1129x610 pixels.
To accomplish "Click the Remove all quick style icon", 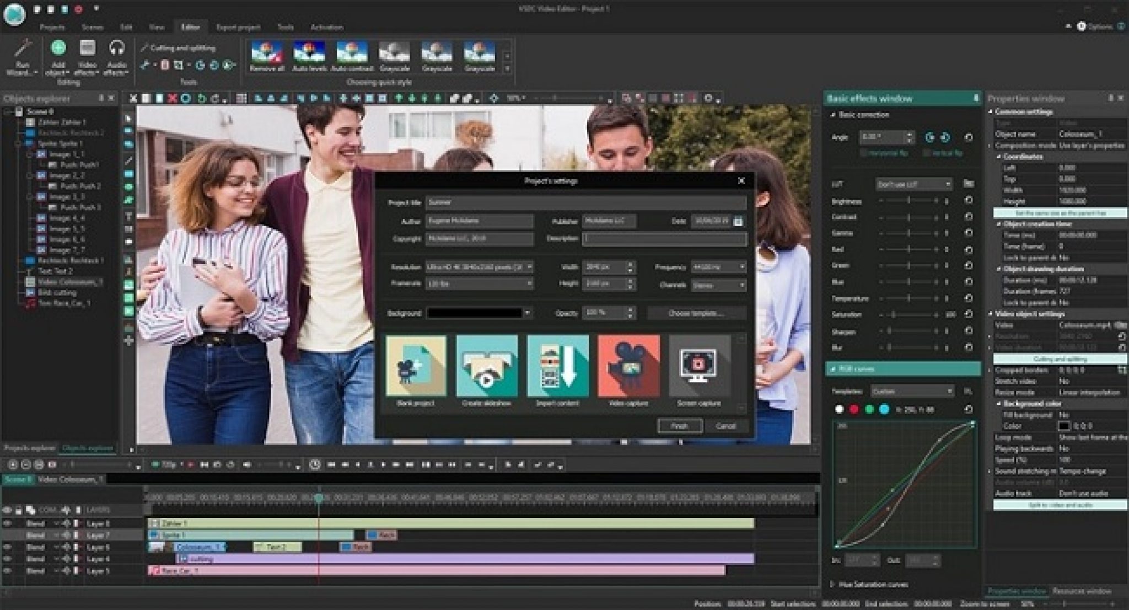I will tap(268, 55).
